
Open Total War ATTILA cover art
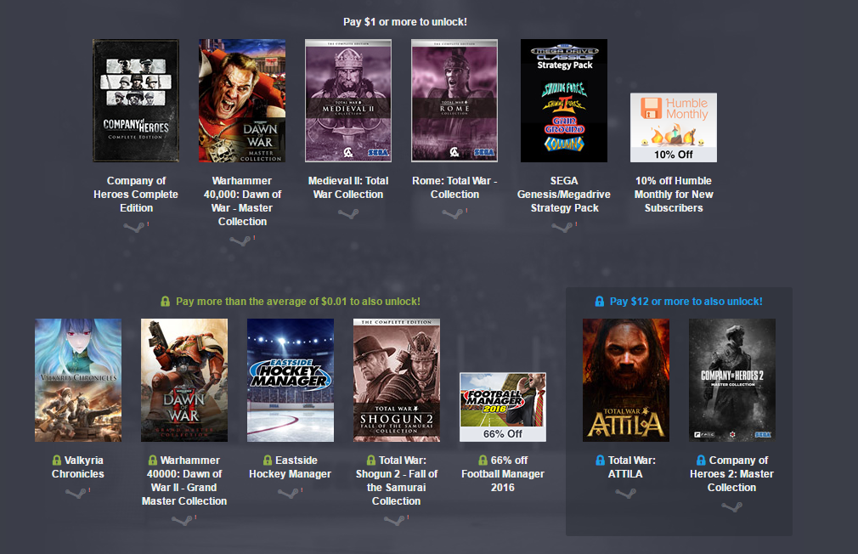coord(626,381)
